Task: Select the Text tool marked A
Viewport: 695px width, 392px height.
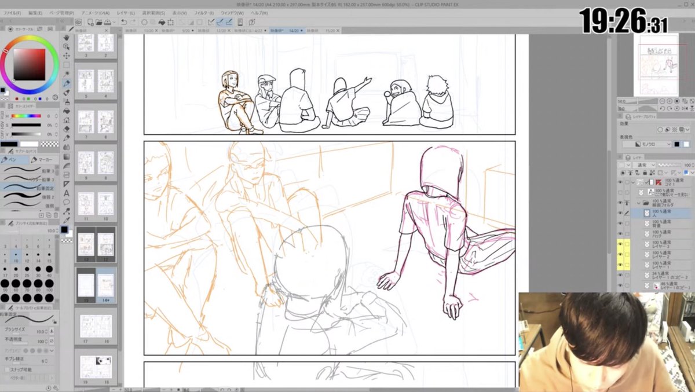Action: point(67,193)
